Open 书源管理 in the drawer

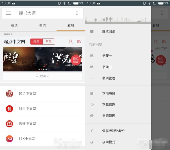point(118,116)
